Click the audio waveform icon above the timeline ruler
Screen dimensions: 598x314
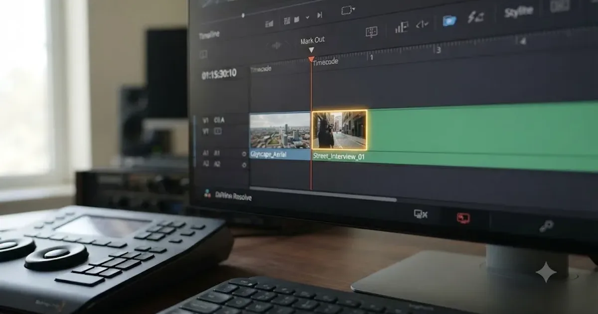(x=277, y=45)
